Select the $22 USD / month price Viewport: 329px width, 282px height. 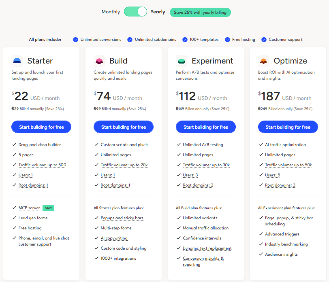pos(36,96)
